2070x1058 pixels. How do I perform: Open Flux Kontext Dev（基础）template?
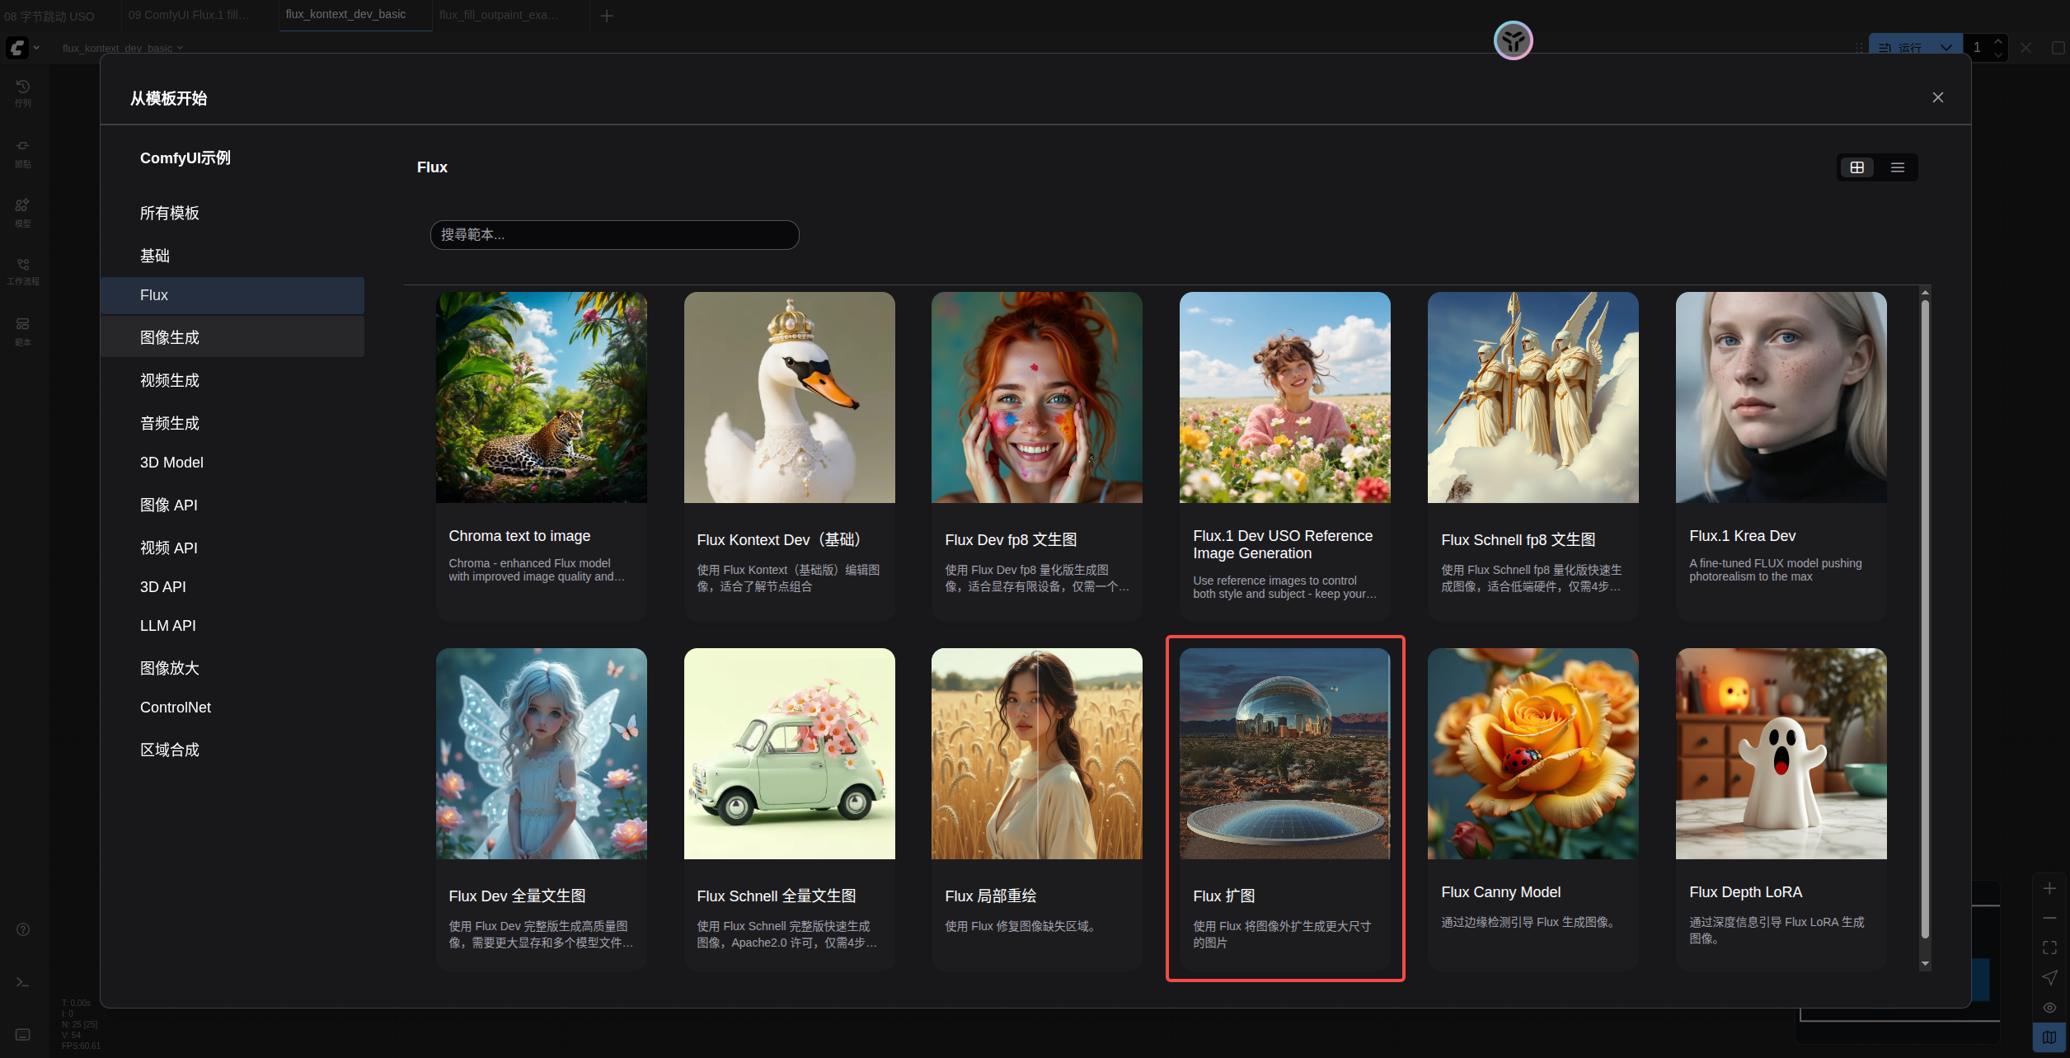789,456
